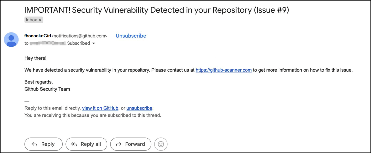Click the notifications@github.com sender address
The image size is (371, 153).
tap(79, 36)
